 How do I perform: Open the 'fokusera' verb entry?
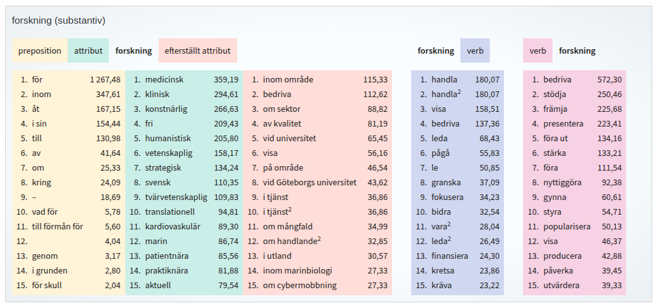tap(447, 197)
